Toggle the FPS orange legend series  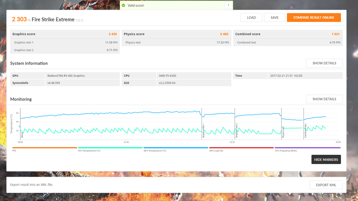click(45, 149)
